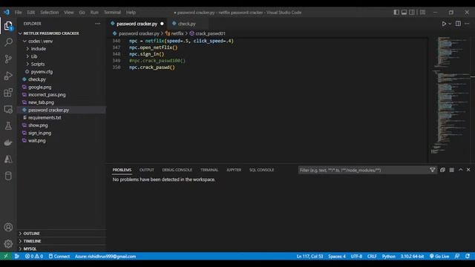Switch to the check.py editor tab

pyautogui.click(x=186, y=24)
